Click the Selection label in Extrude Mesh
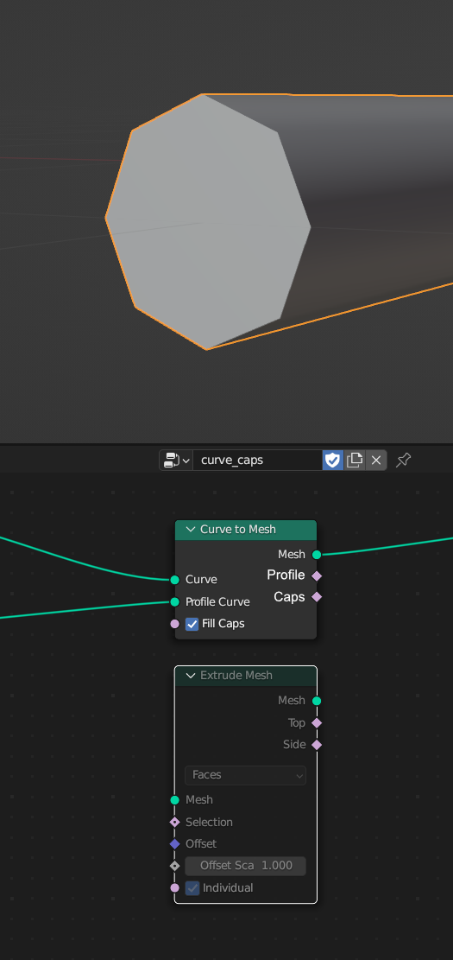This screenshot has width=453, height=960. [x=209, y=822]
